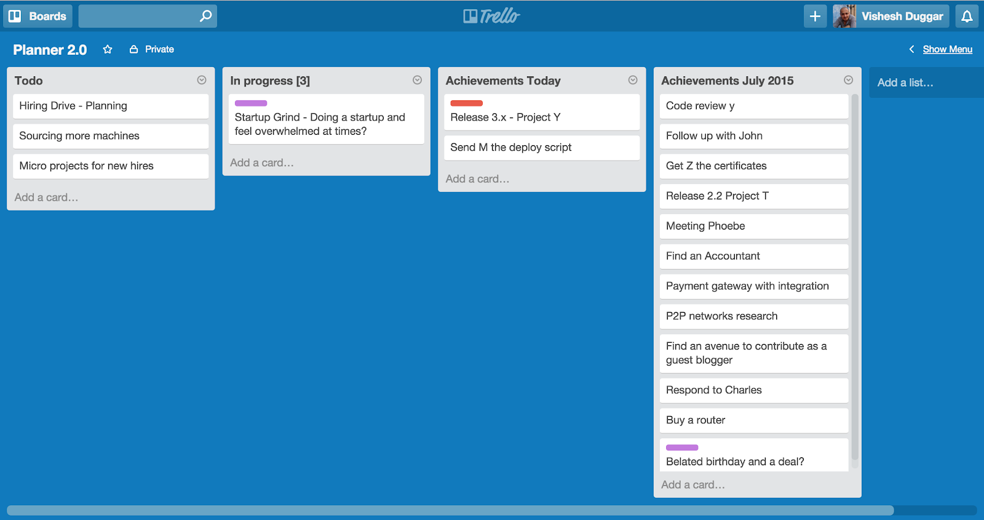The height and width of the screenshot is (520, 984).
Task: Open card Release 3.x - Project Y
Action: click(x=542, y=112)
